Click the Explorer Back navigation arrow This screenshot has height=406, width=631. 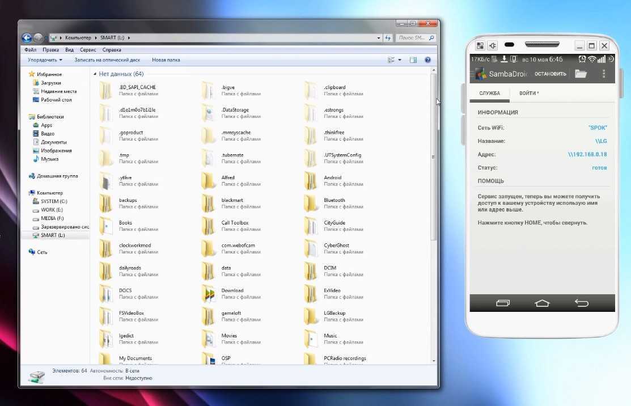tap(27, 38)
